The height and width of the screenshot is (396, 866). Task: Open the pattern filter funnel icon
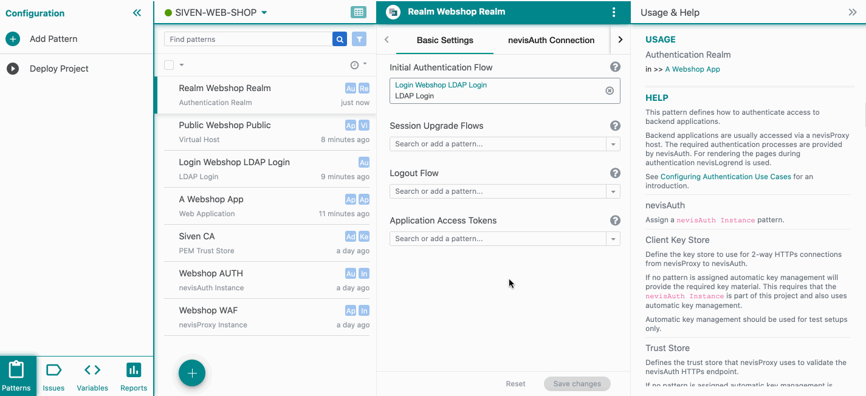click(x=360, y=39)
